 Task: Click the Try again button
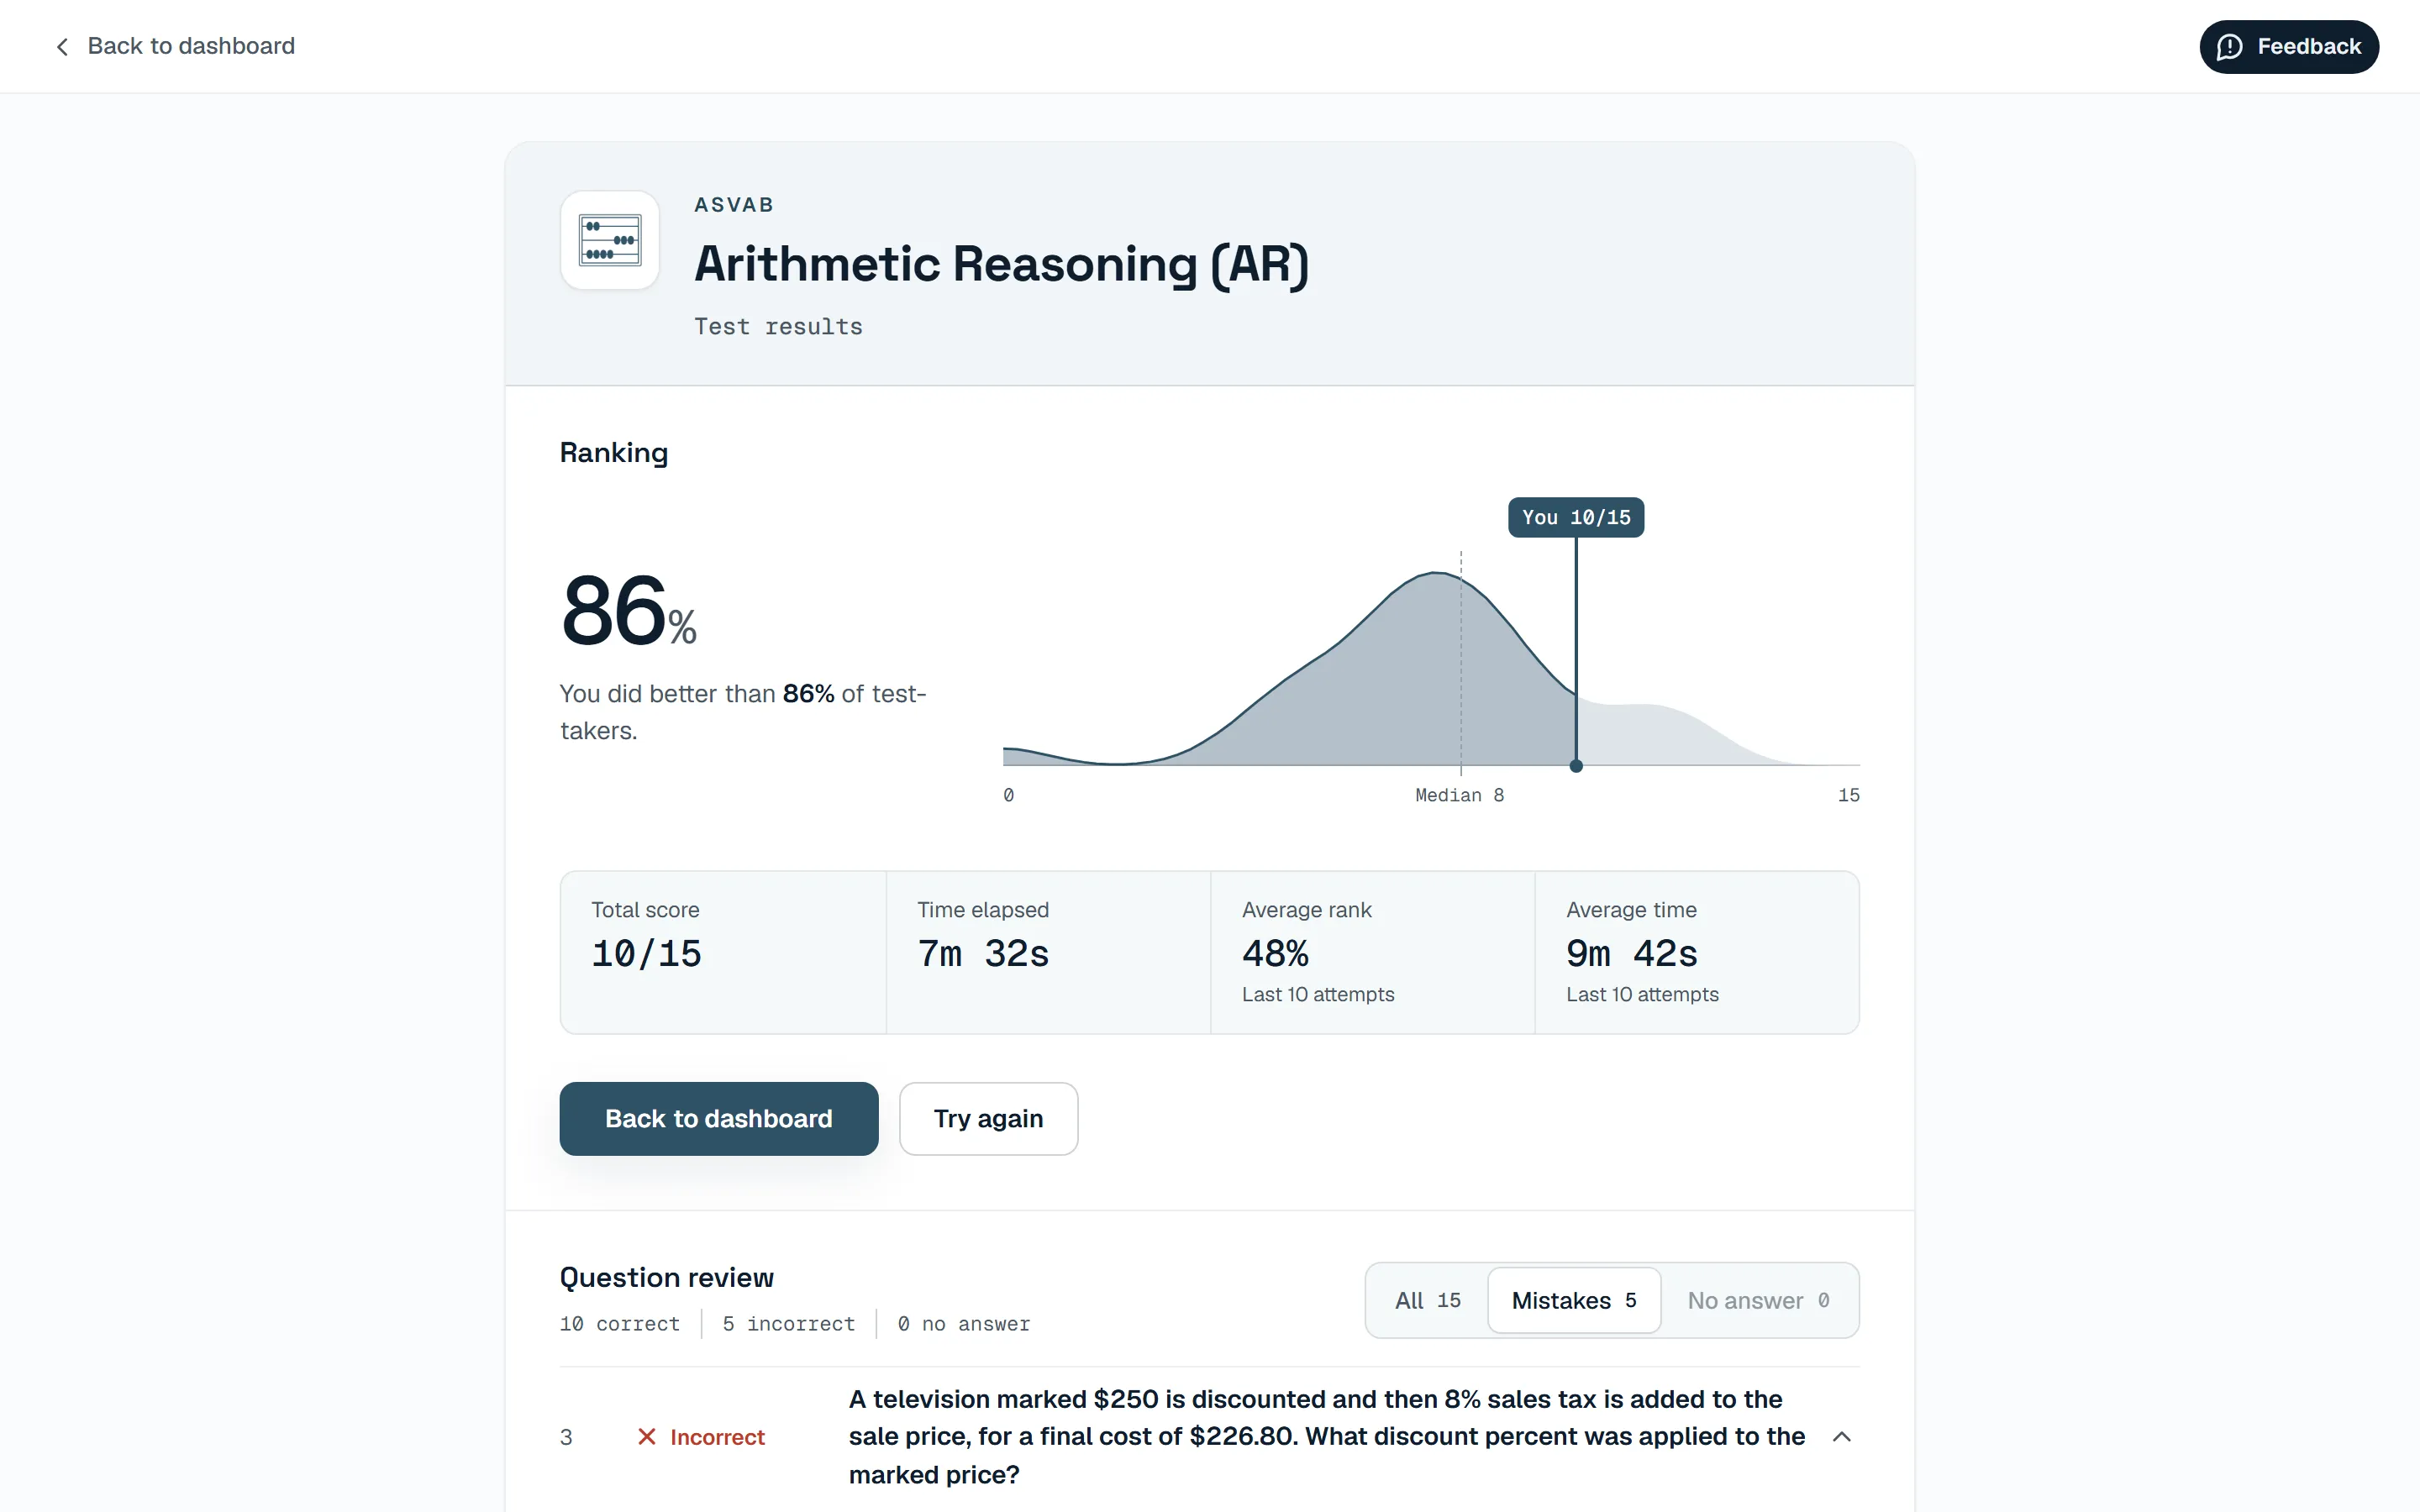pos(988,1118)
